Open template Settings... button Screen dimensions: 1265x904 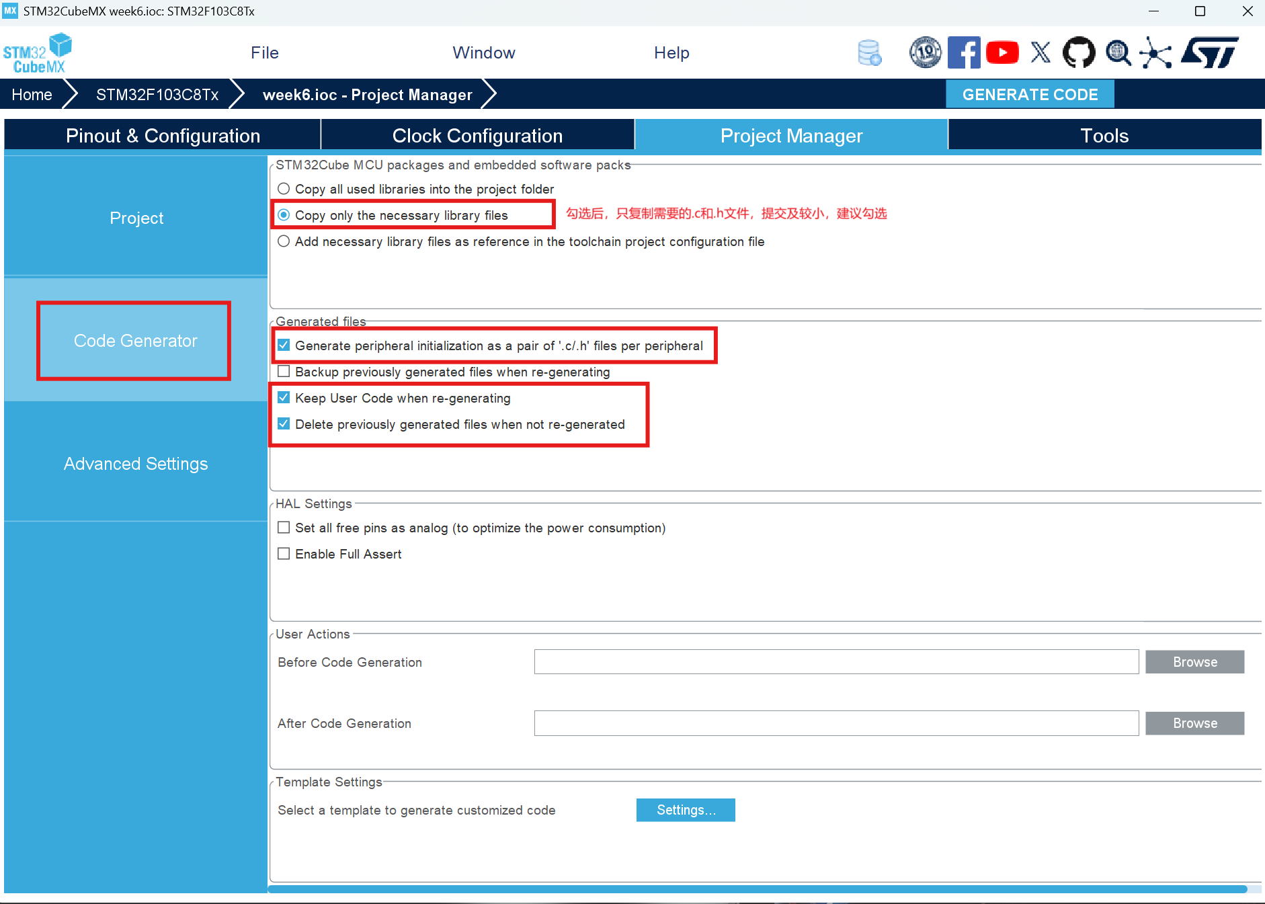pos(686,810)
